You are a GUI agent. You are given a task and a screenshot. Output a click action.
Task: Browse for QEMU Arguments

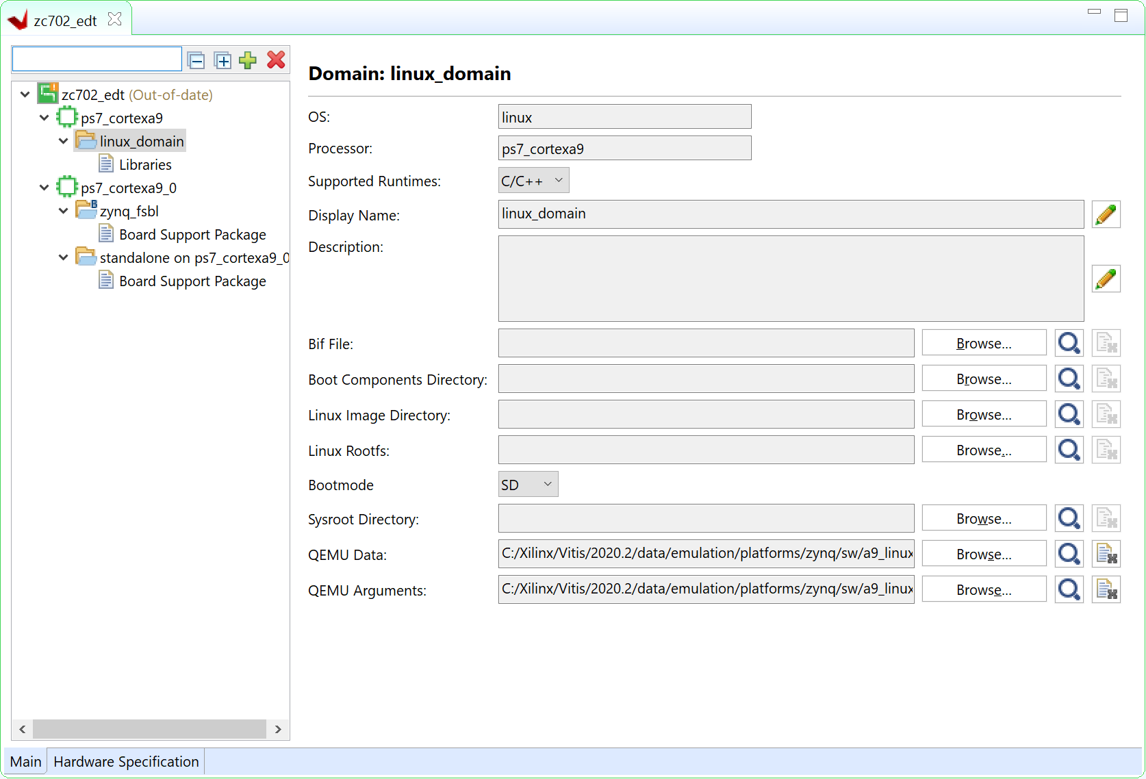[984, 589]
